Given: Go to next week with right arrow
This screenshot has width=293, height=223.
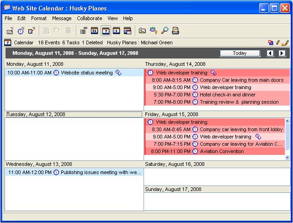Looking at the screenshot, I should [x=282, y=53].
